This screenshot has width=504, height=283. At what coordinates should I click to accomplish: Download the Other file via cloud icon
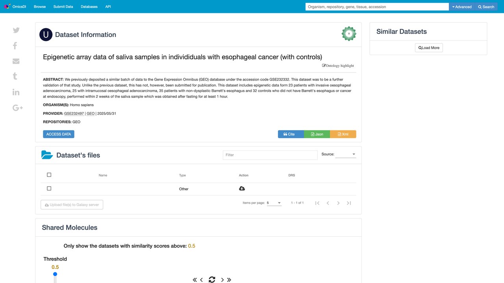[x=242, y=189]
